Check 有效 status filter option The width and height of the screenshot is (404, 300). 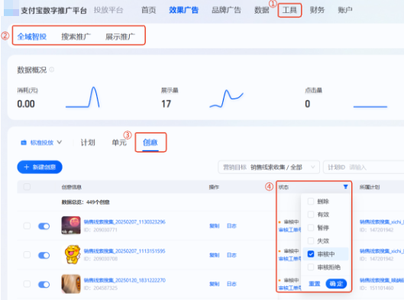[x=311, y=215]
